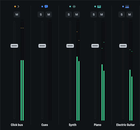This screenshot has width=140, height=130.
Task: Solo the Electric Guitar channel
Action: tap(122, 14)
